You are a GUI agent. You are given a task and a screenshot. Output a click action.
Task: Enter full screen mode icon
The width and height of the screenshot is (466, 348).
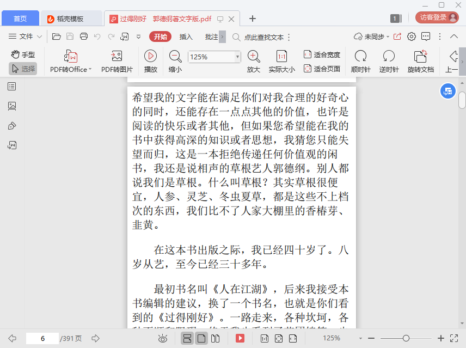click(454, 338)
